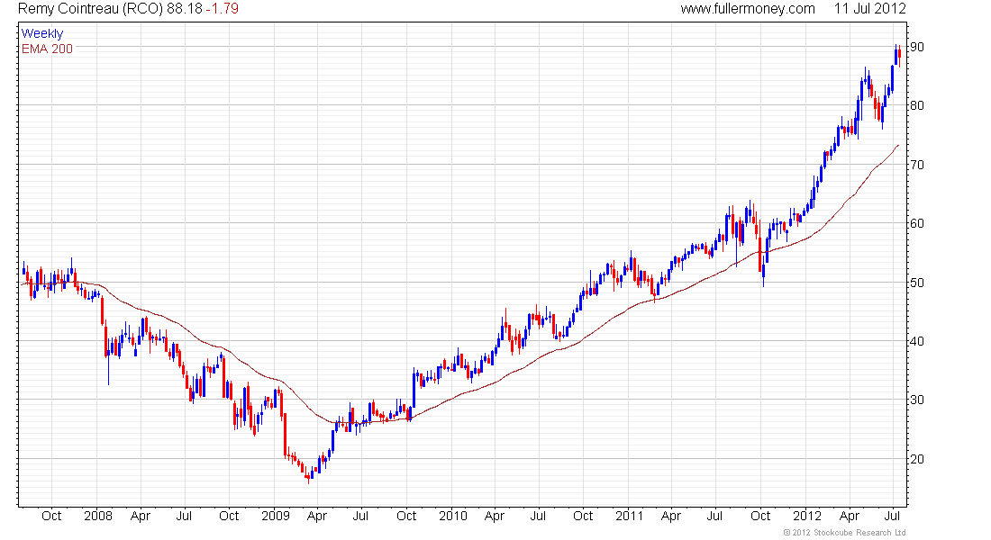Click the Jul label following 2012
Viewport: 991px width, 540px height.
(892, 516)
